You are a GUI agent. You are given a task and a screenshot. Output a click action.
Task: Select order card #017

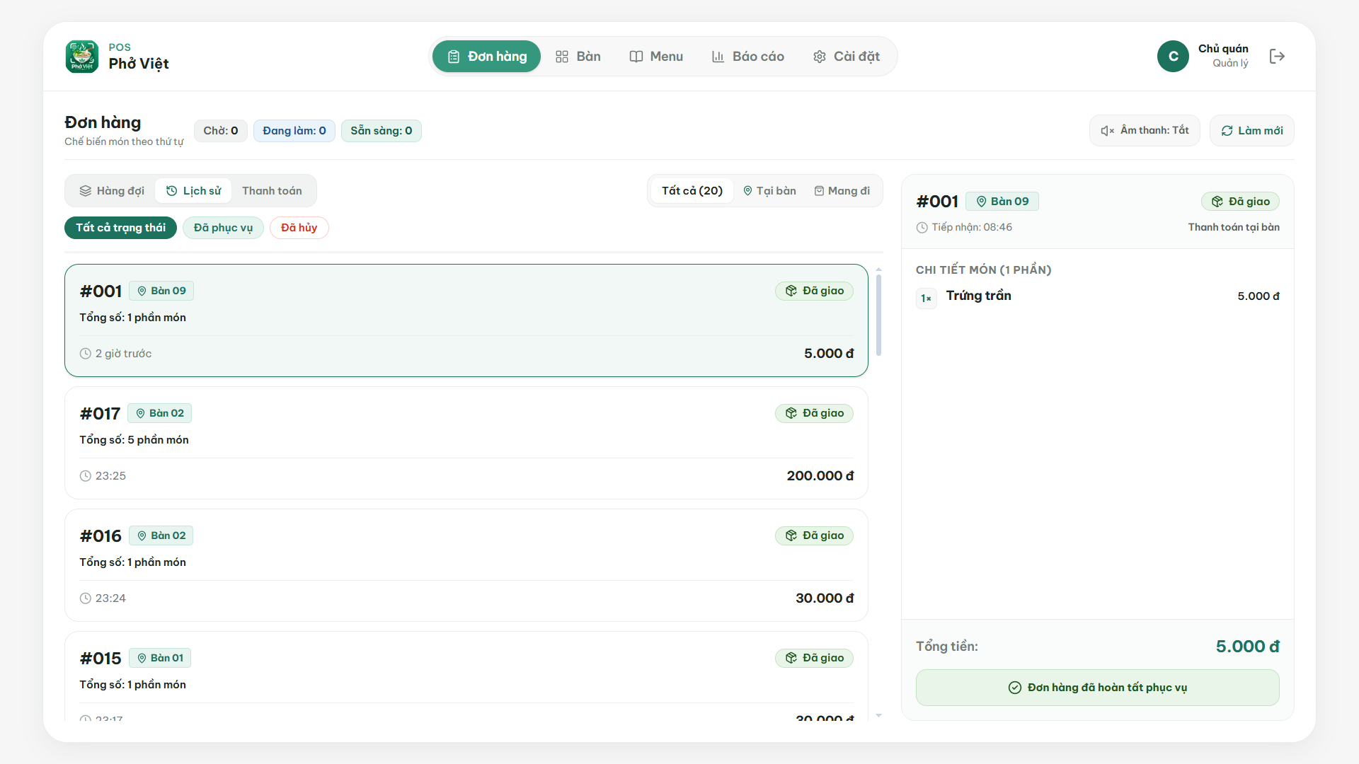click(466, 443)
